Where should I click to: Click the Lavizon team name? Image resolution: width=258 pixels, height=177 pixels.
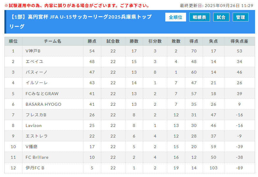34,125
